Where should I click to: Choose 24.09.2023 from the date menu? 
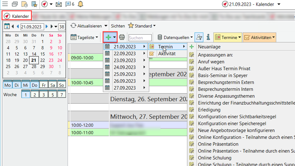[125, 67]
